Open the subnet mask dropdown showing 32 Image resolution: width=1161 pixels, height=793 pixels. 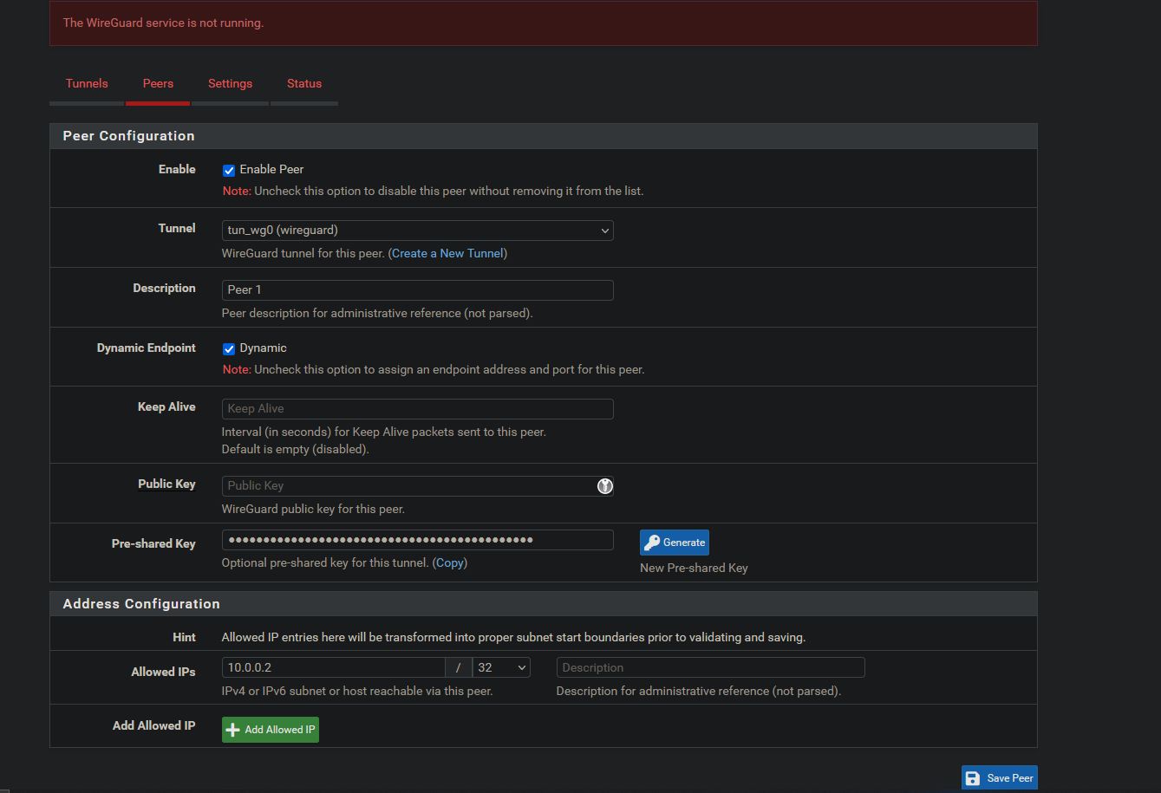pyautogui.click(x=501, y=667)
